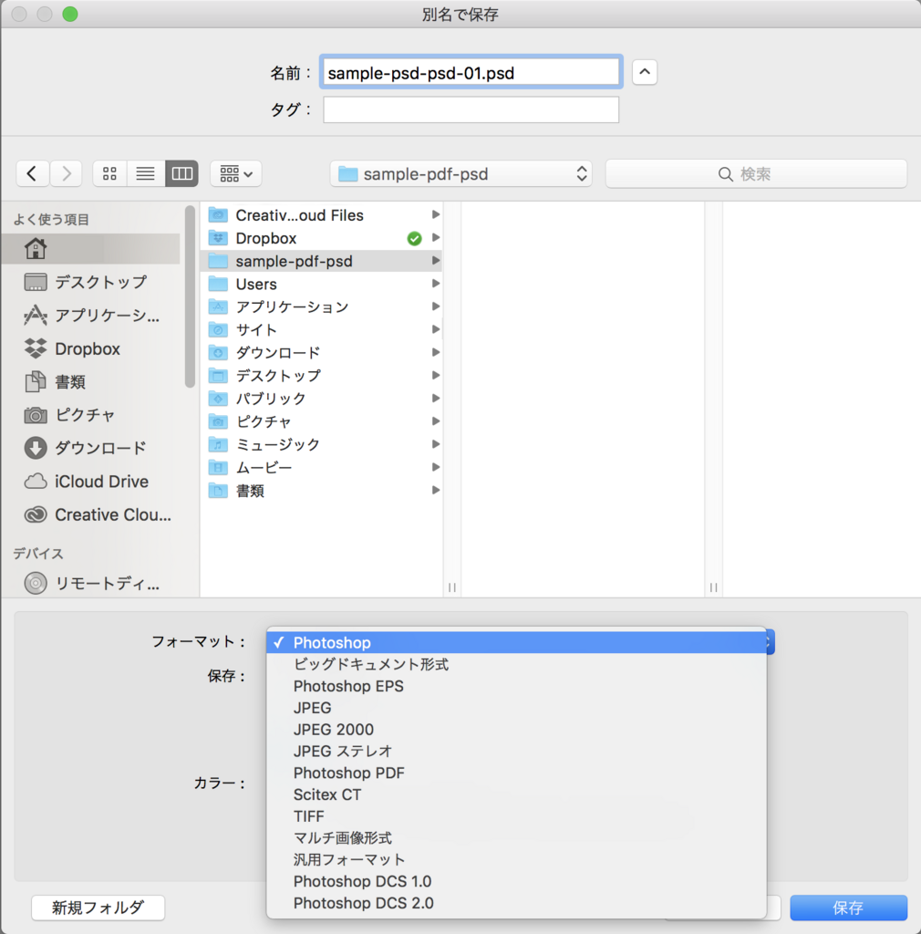Choose Photoshop EPS format
Screen dimensions: 921x934
tap(517, 686)
